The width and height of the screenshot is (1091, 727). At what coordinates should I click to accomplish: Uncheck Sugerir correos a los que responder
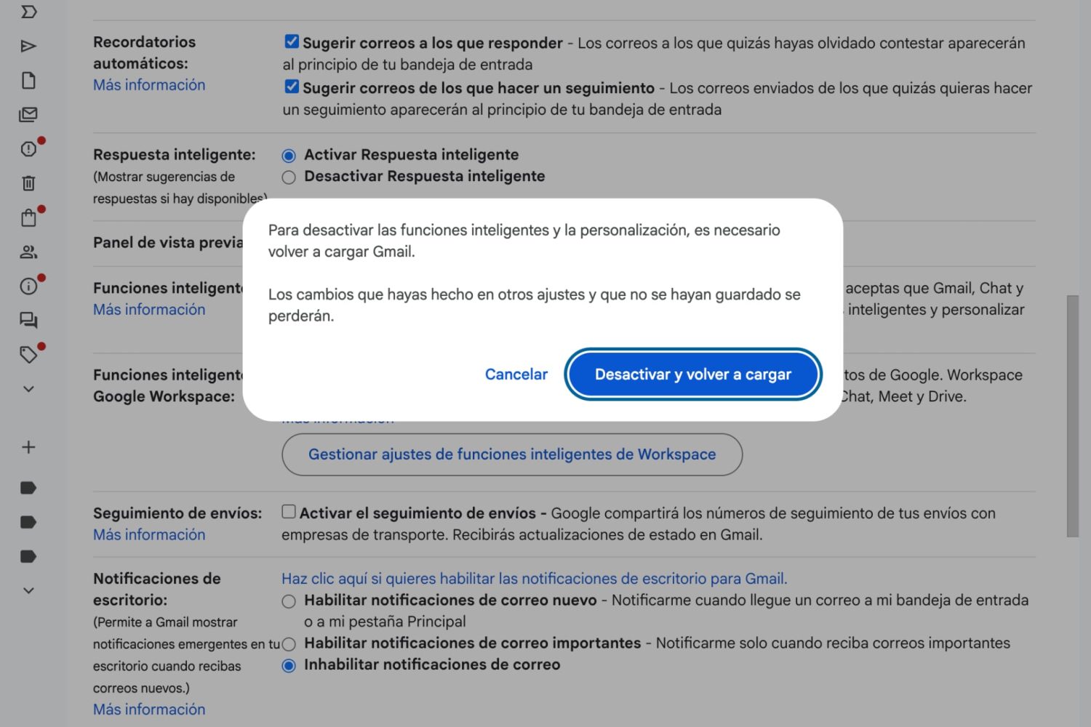point(291,41)
